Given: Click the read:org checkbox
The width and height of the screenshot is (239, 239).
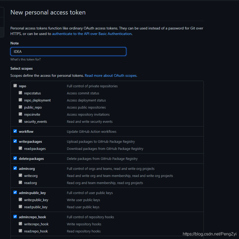Looking at the screenshot, I should coord(21,182).
